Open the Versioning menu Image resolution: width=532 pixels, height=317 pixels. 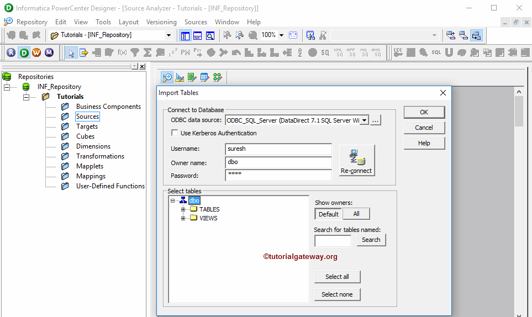tap(161, 22)
